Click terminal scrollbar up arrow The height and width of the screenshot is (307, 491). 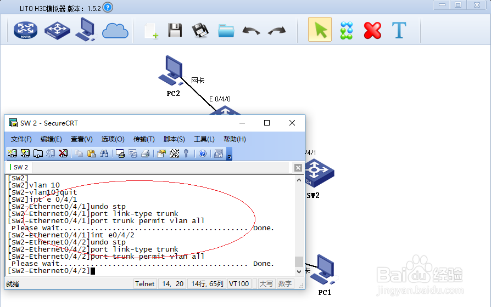pos(299,180)
